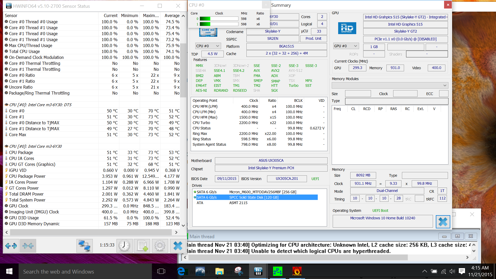Screen dimensions: 496x279
Task: Select the Micron M600 SATA drive entry
Action: pos(262,192)
